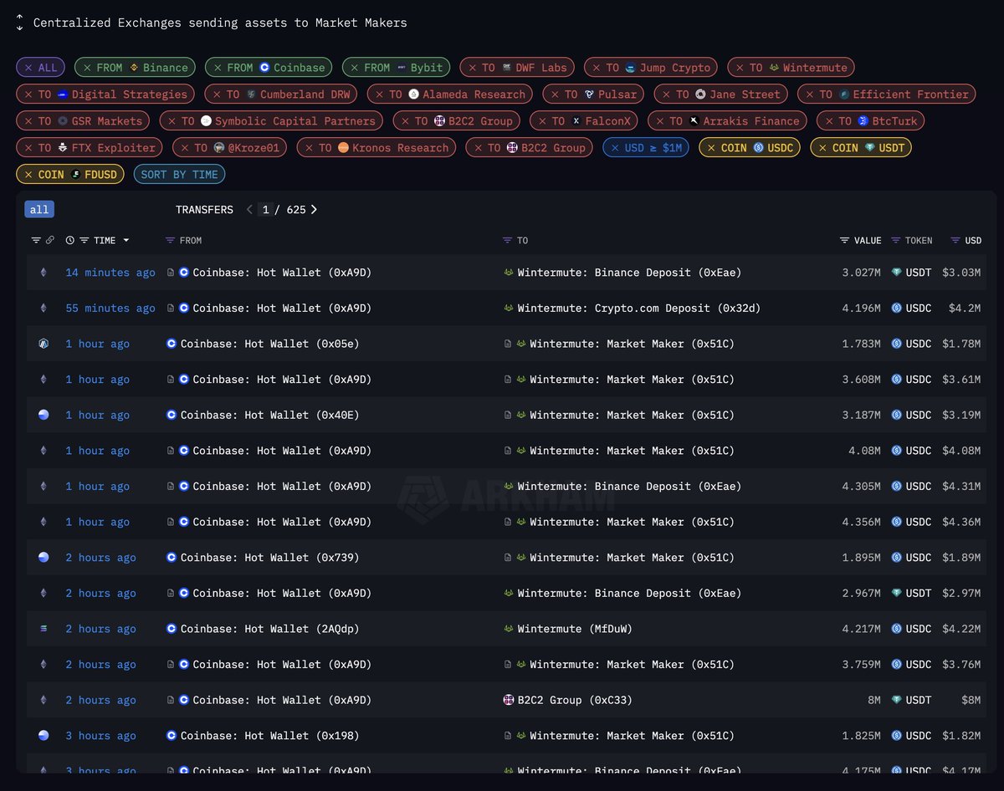Open the FROM column filter
This screenshot has width=1004, height=791.
[171, 241]
